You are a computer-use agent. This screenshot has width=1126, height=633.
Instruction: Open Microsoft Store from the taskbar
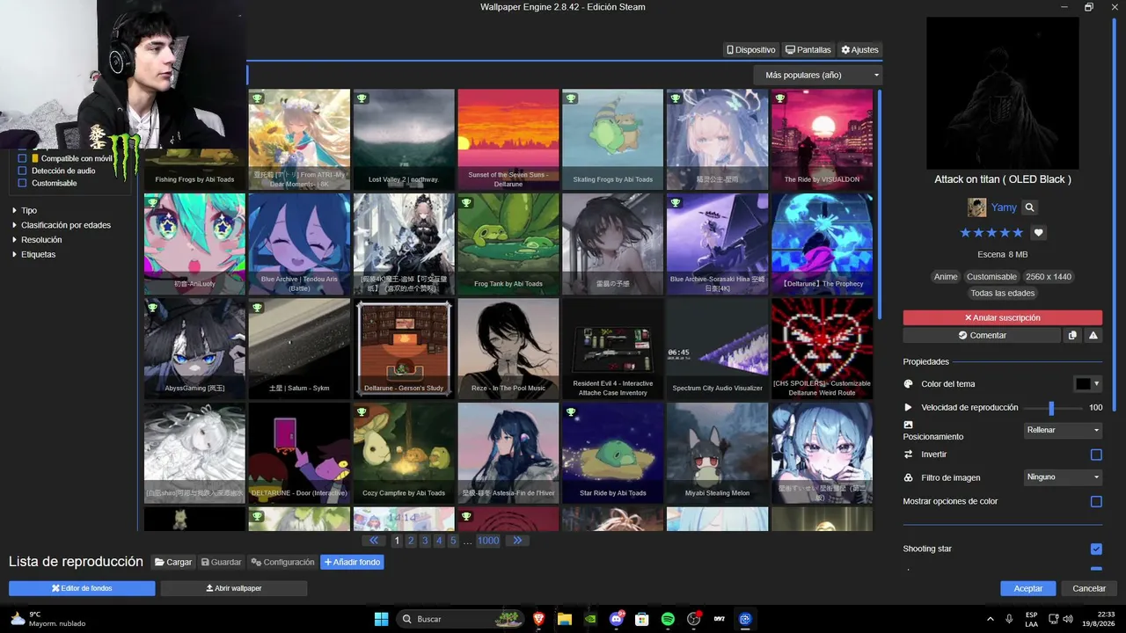(x=642, y=619)
